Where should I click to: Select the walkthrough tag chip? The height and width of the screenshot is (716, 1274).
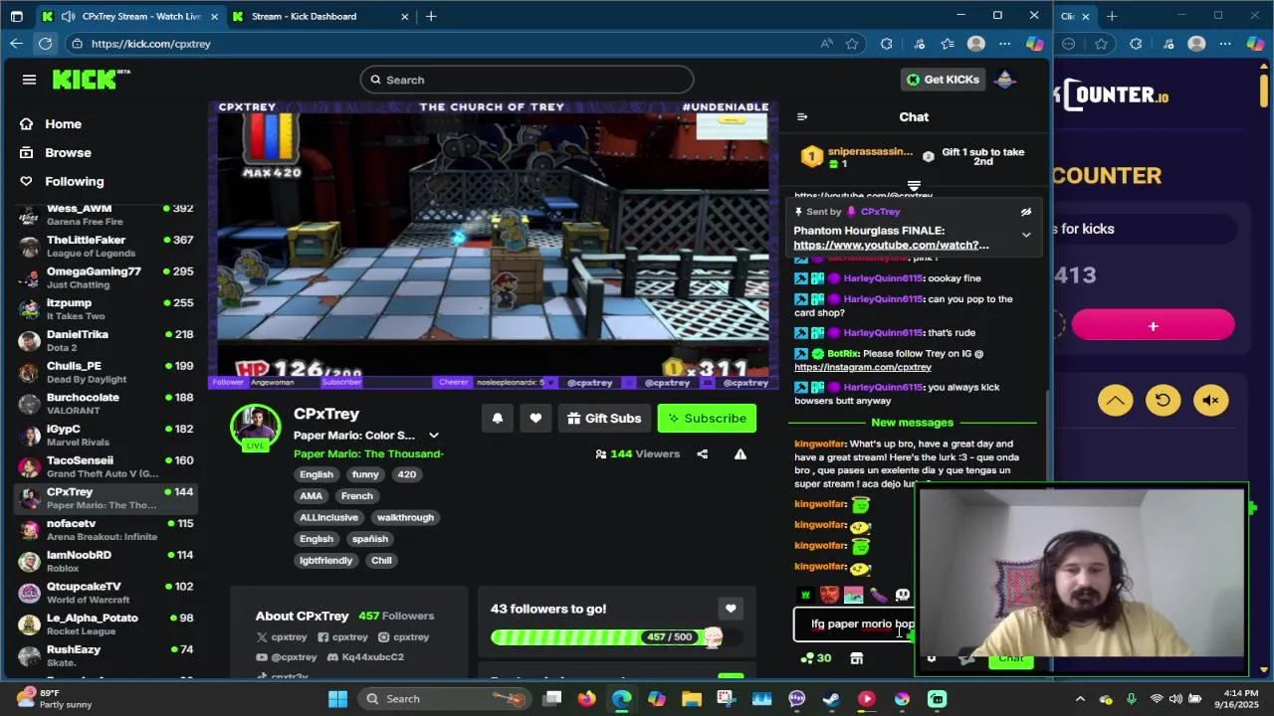405,517
